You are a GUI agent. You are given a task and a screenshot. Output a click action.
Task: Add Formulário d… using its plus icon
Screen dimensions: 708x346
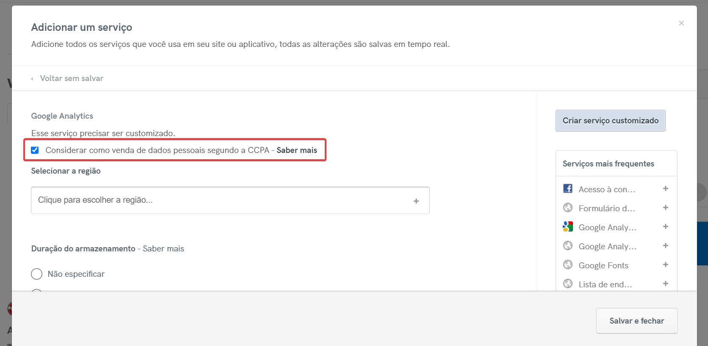pos(665,208)
